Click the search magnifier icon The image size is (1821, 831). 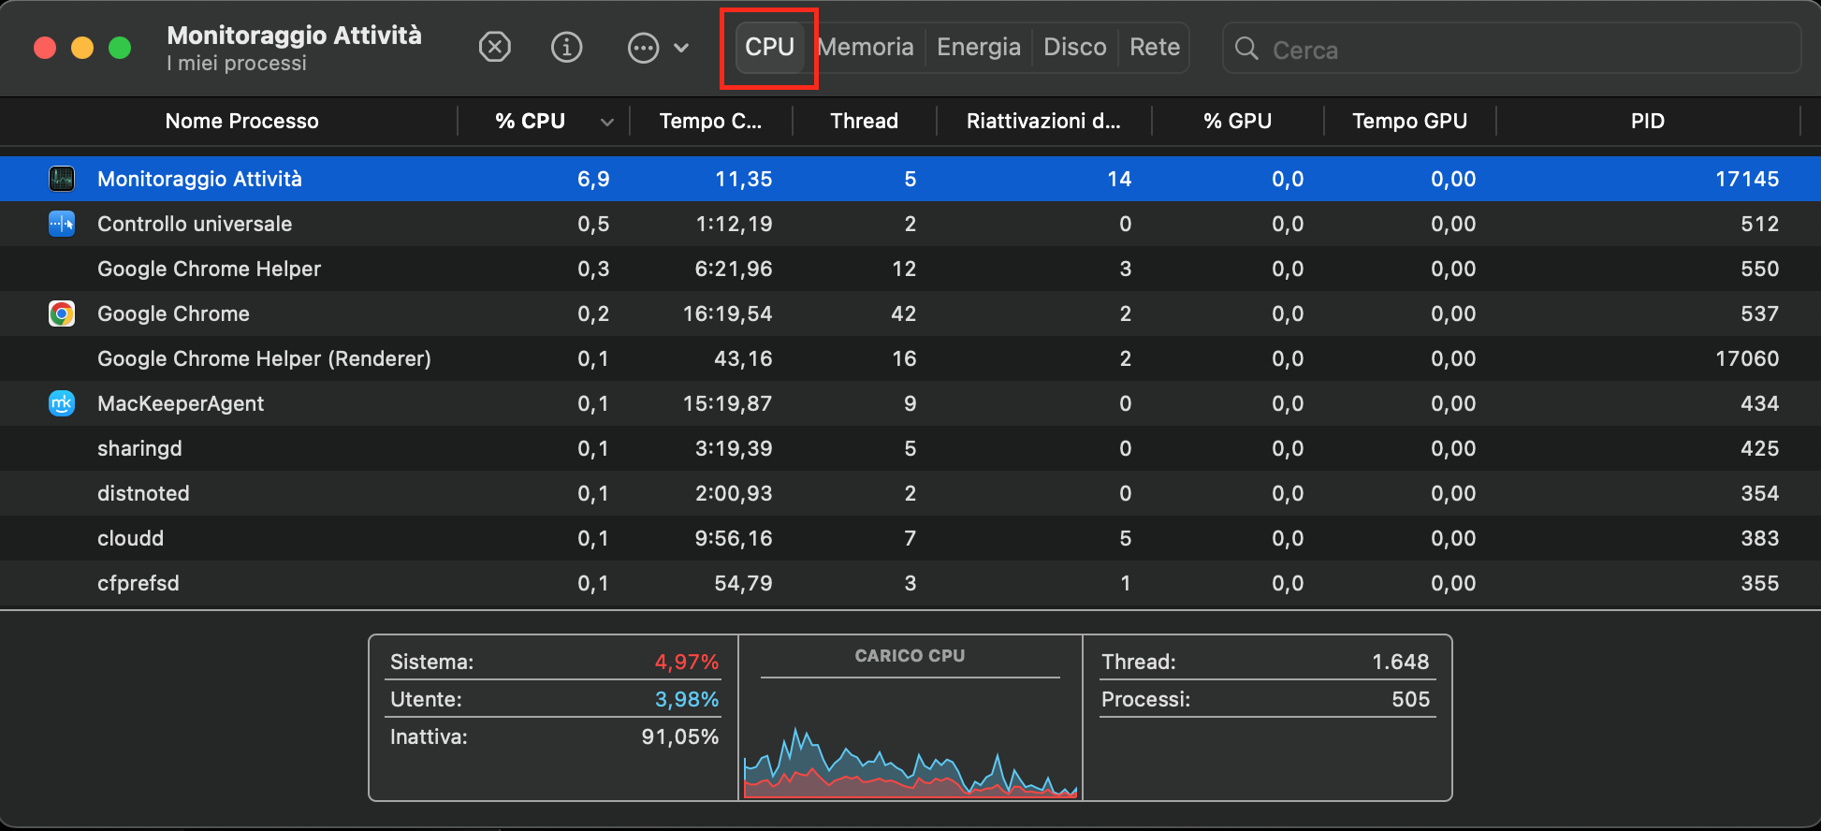(x=1246, y=49)
